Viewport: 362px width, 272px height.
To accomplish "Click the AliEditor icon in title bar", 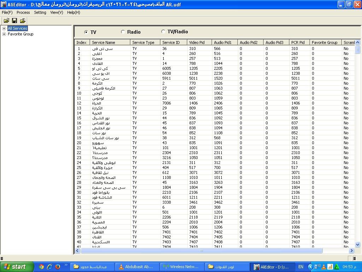I will pos(4,5).
